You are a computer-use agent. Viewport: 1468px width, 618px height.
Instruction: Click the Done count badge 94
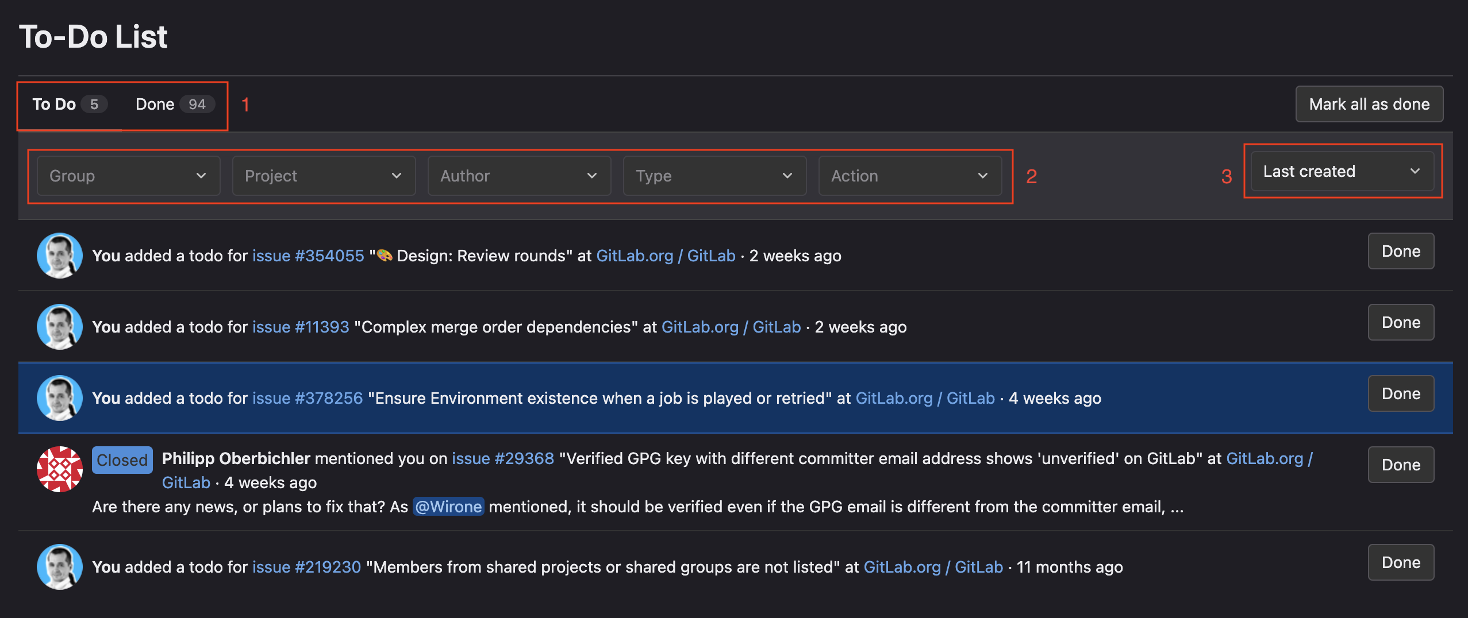[x=197, y=104]
